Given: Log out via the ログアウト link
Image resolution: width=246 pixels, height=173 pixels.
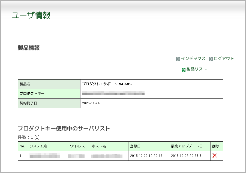Looking at the screenshot, I should 224,59.
